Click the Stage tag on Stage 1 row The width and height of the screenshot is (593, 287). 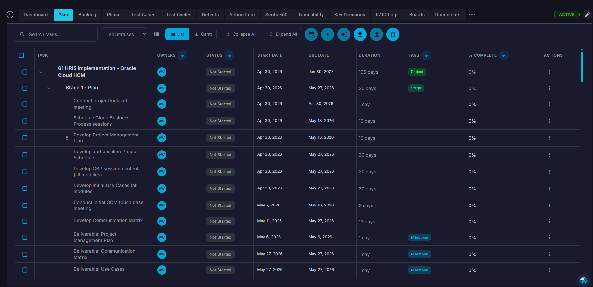[416, 88]
